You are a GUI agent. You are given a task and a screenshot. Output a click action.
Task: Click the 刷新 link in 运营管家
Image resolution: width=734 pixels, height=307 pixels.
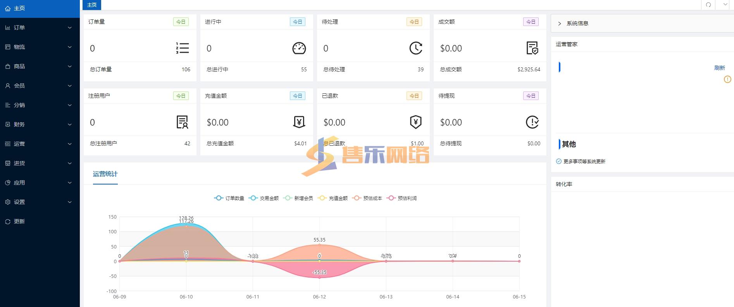(719, 68)
